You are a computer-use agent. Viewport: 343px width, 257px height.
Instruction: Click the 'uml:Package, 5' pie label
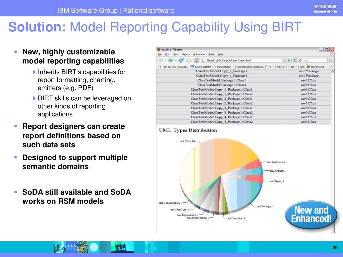click(265, 206)
